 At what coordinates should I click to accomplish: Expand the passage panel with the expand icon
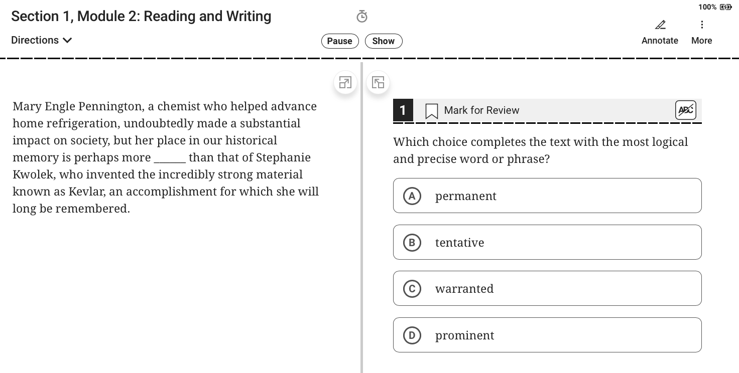345,82
